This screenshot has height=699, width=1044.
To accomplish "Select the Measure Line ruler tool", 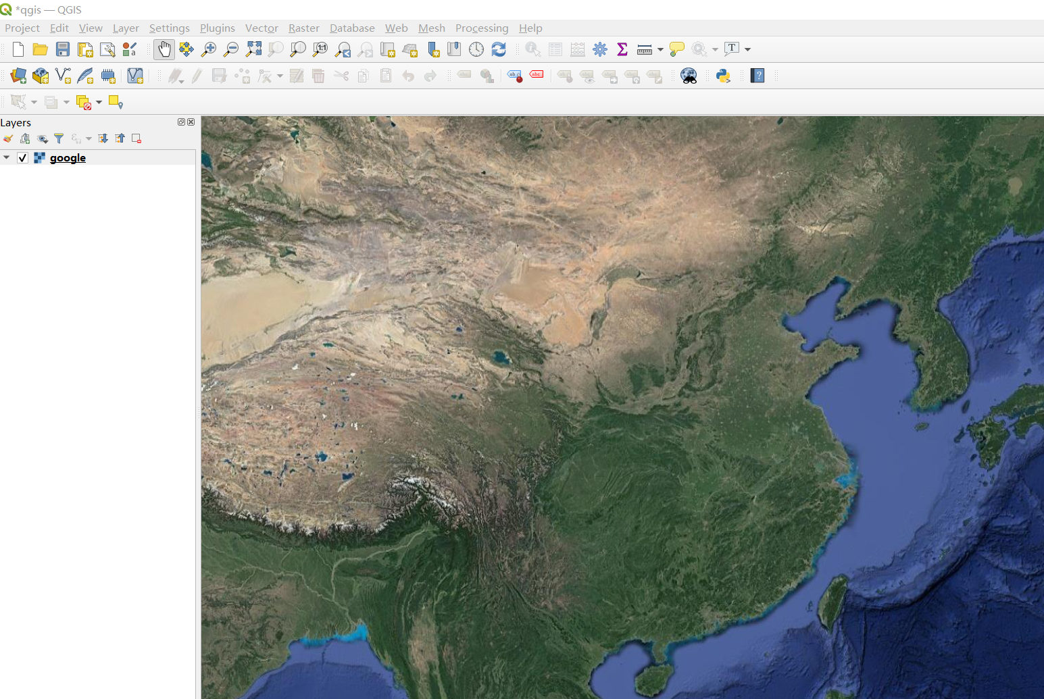I will [645, 49].
